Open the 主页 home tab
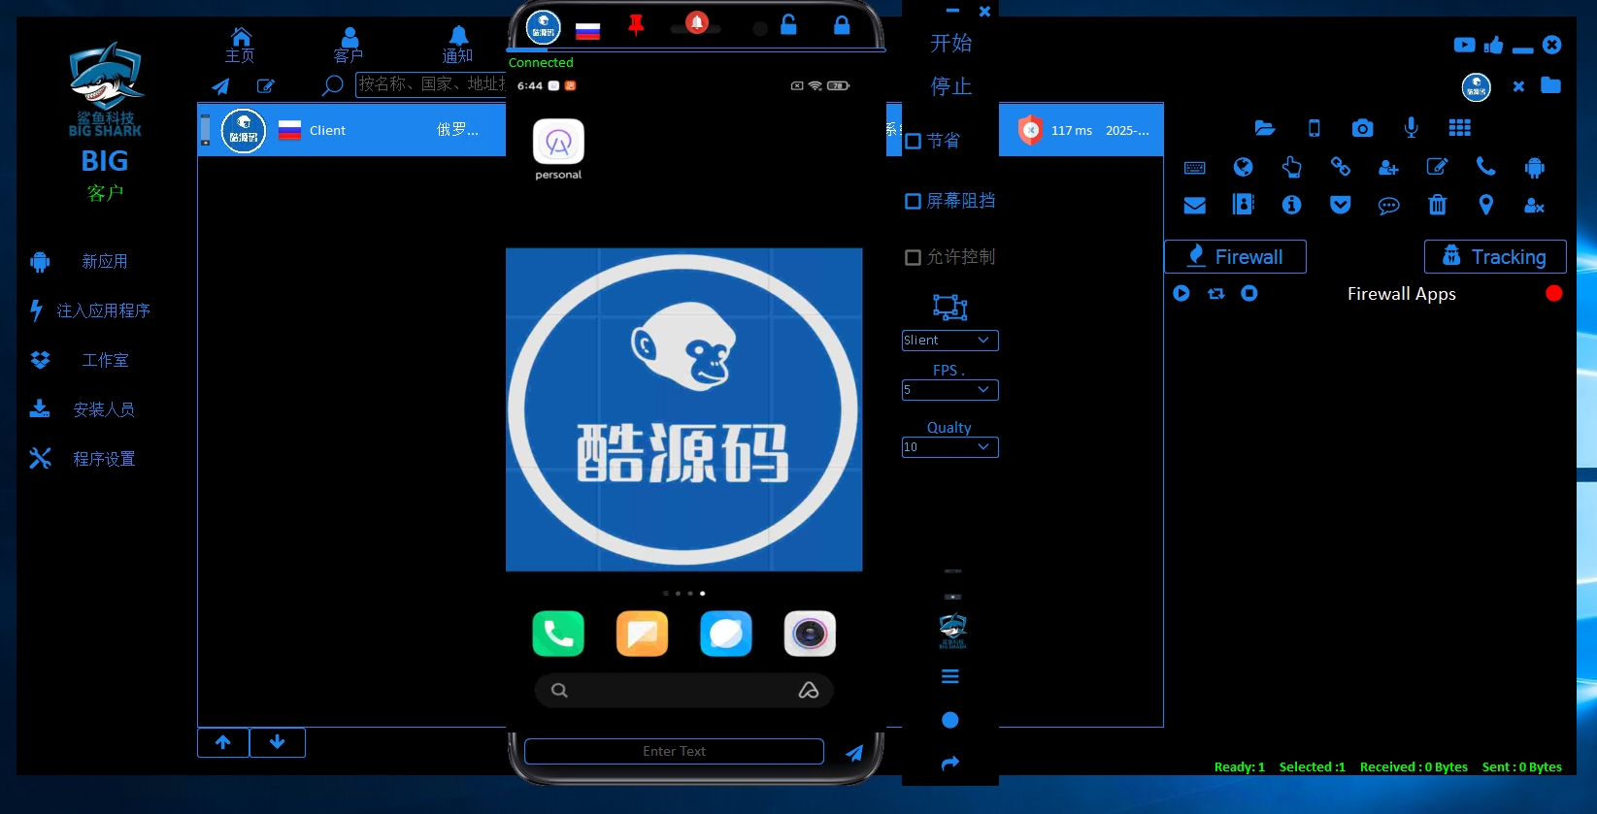The width and height of the screenshot is (1597, 814). [240, 46]
